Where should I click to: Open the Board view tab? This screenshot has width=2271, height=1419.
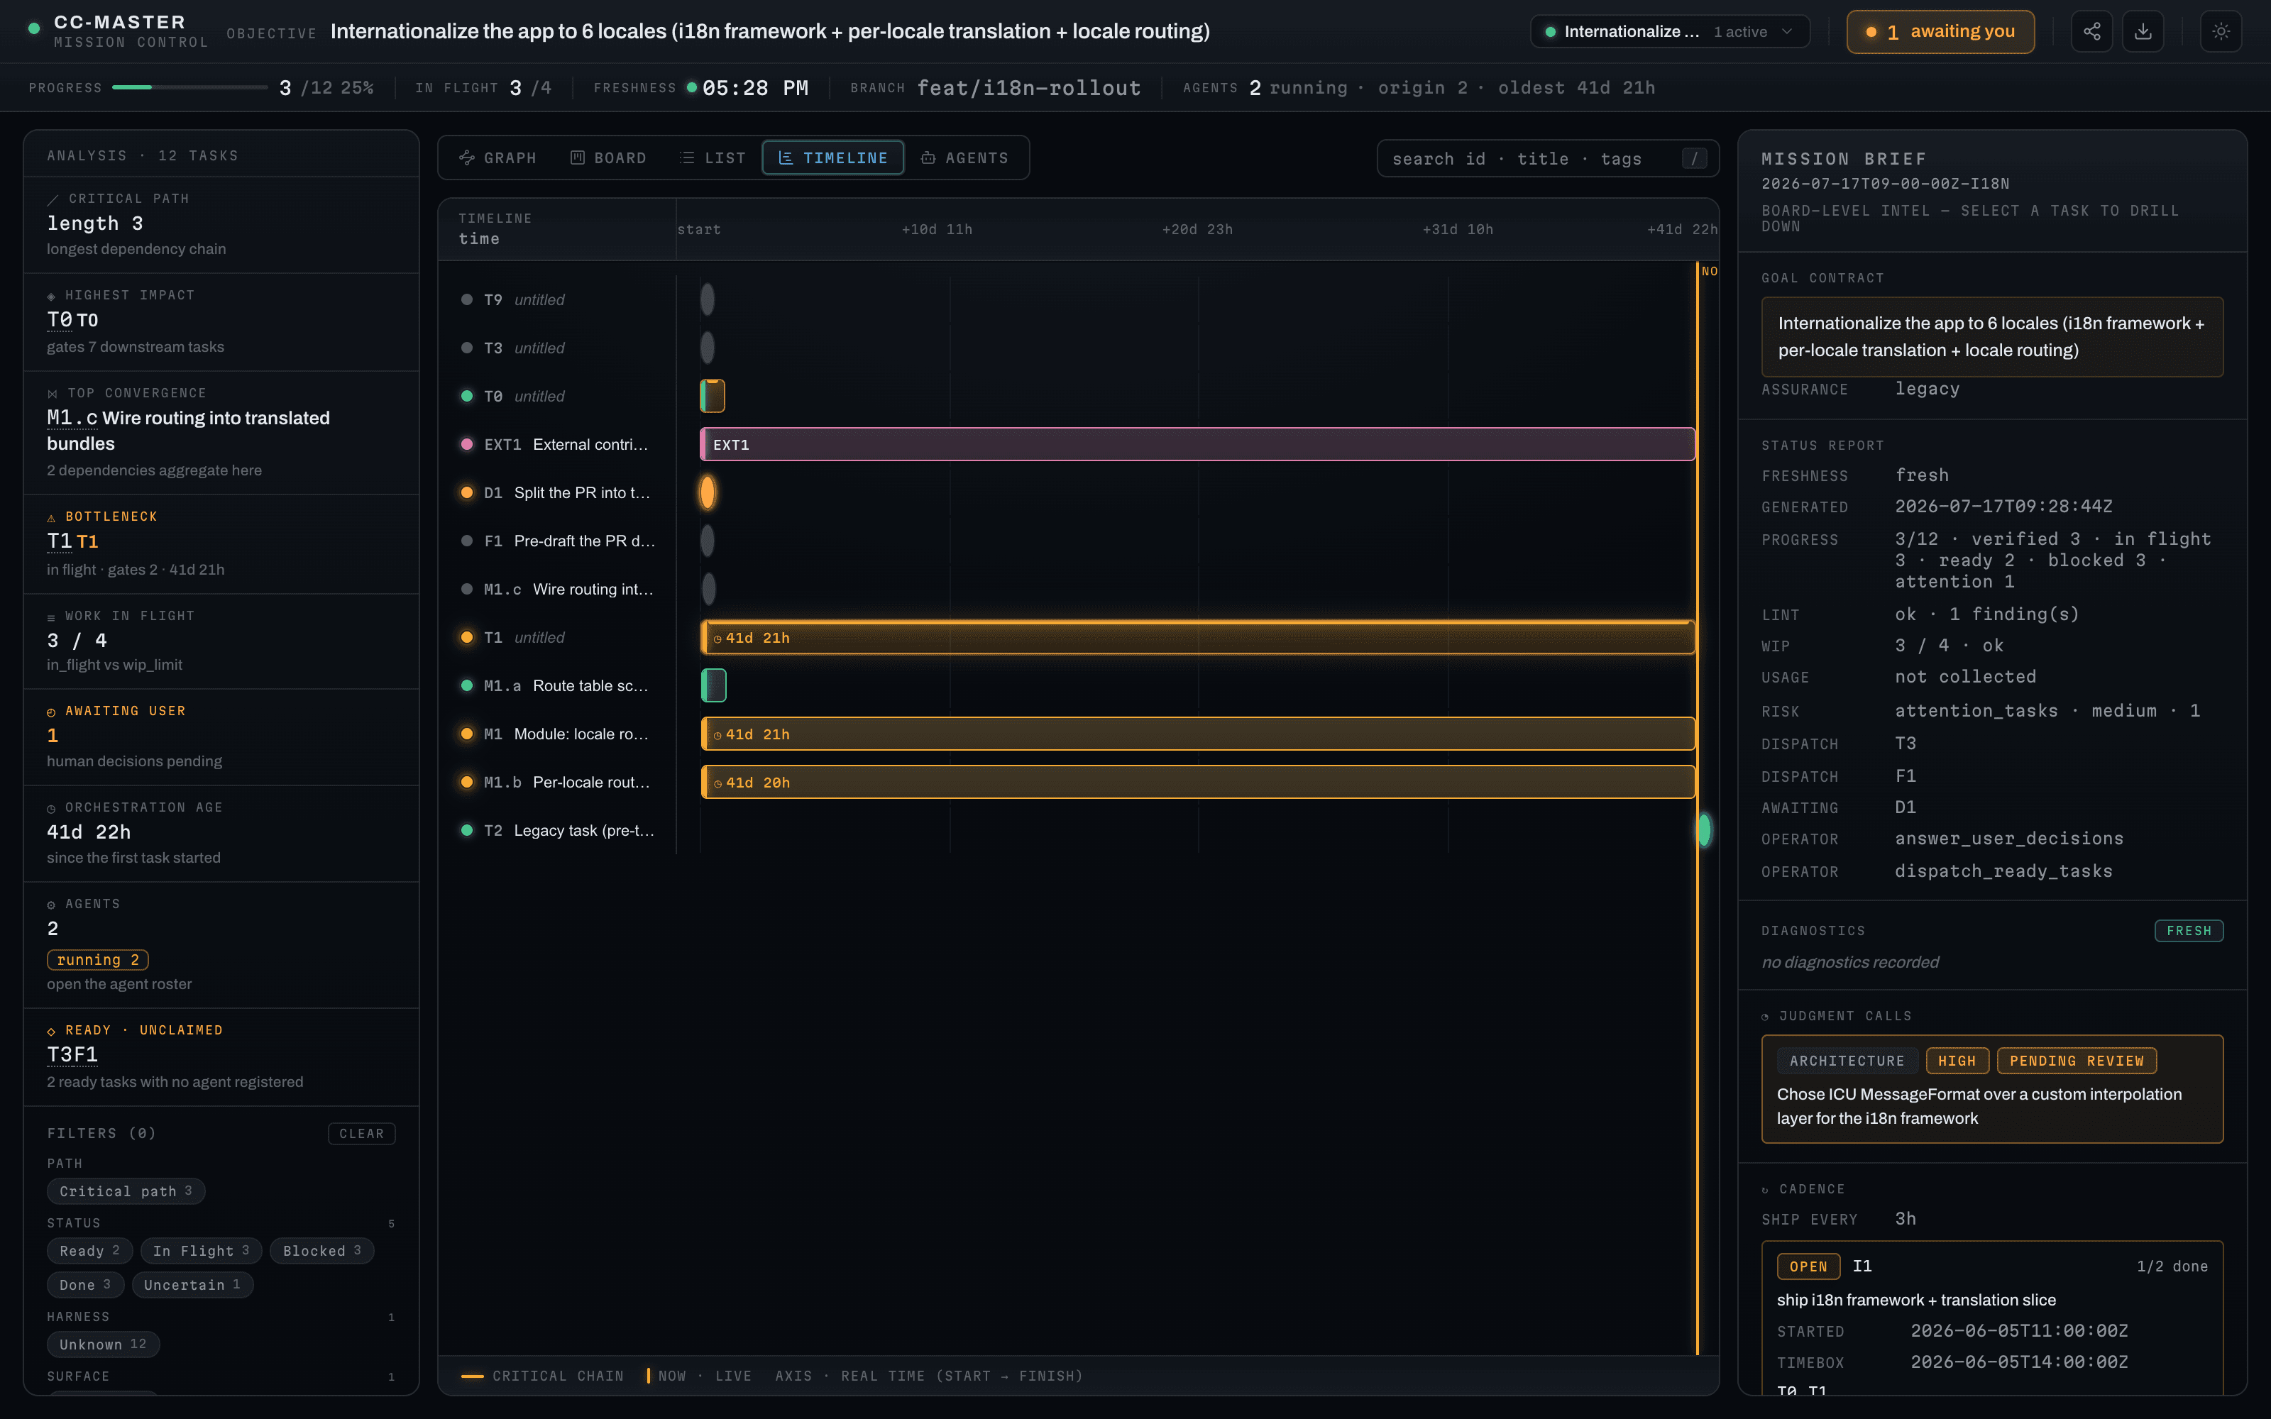pyautogui.click(x=609, y=158)
